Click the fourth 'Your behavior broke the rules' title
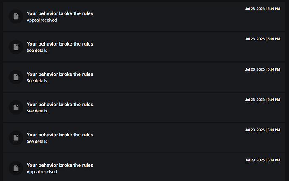This screenshot has width=289, height=181. (60, 105)
